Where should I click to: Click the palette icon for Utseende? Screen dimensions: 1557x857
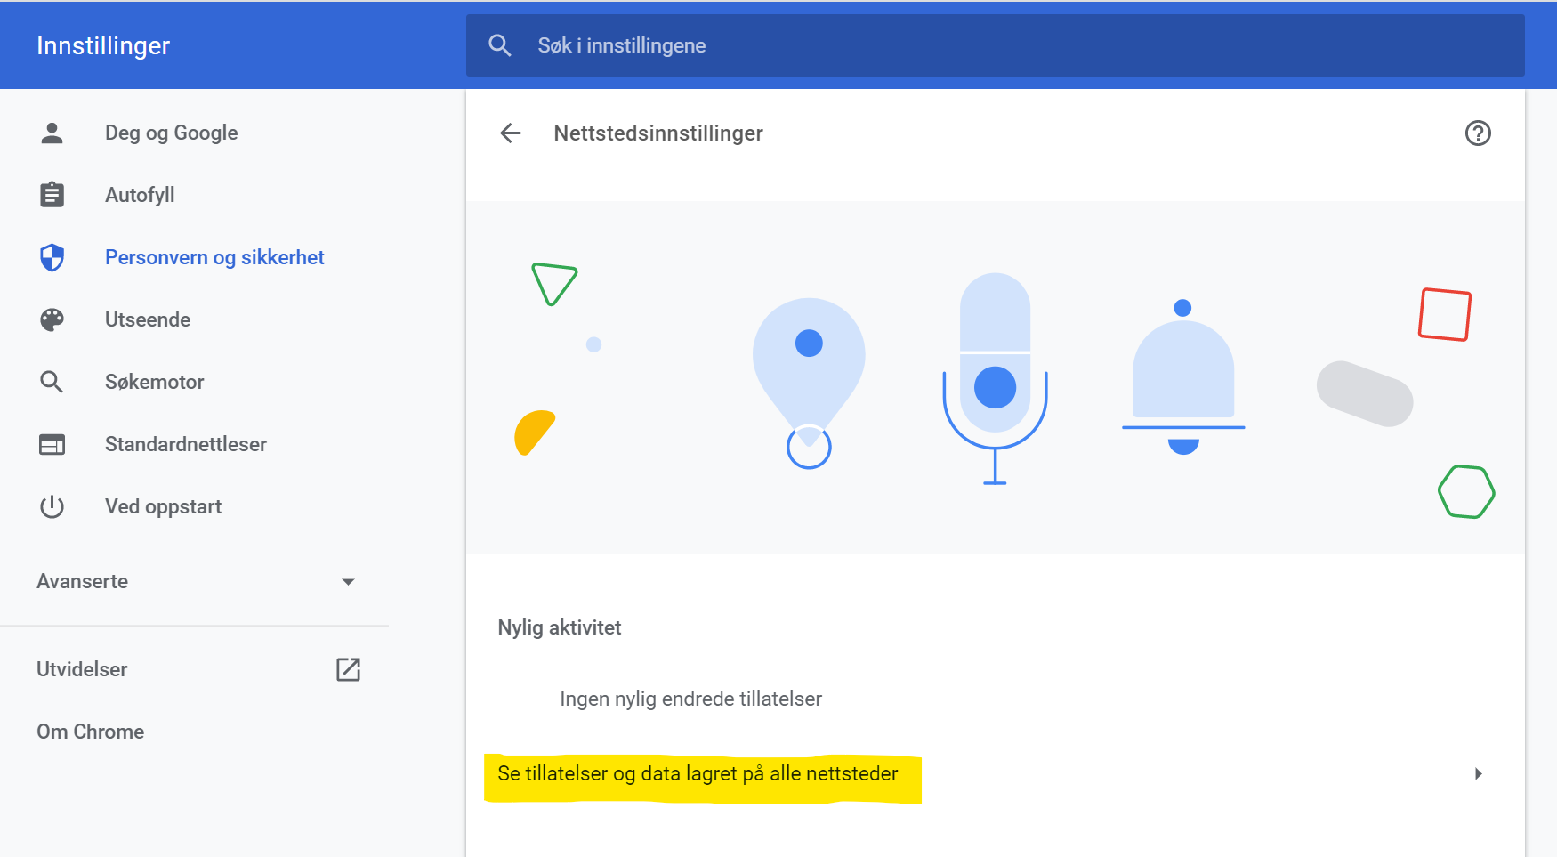(x=52, y=319)
